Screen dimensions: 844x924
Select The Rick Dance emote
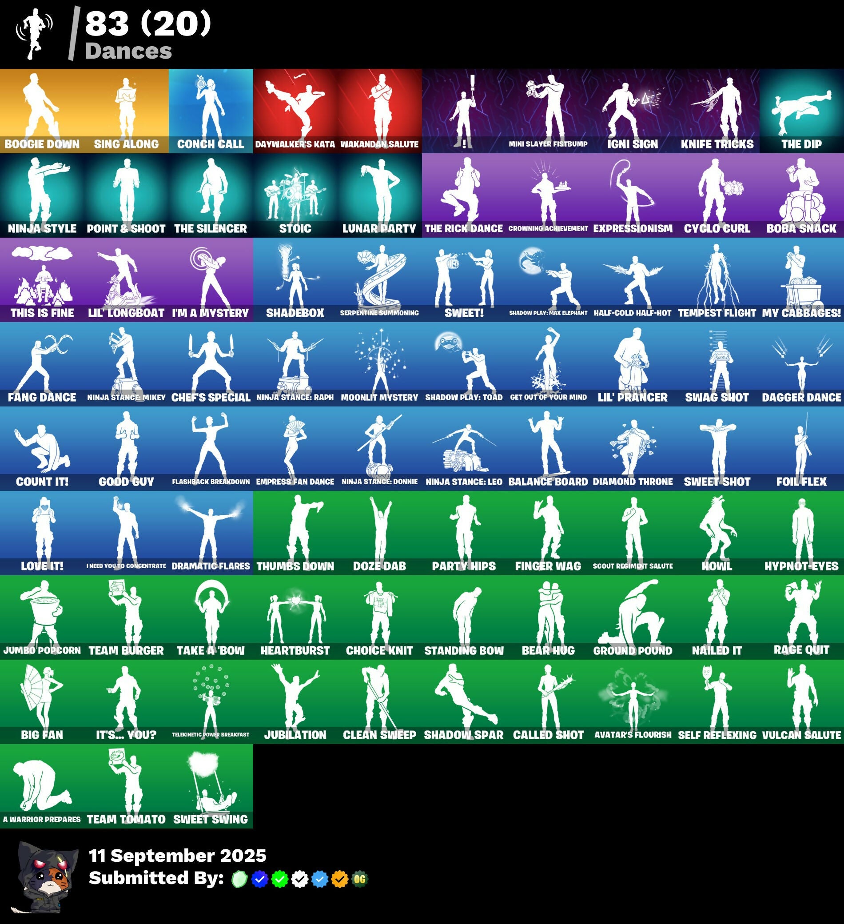464,195
